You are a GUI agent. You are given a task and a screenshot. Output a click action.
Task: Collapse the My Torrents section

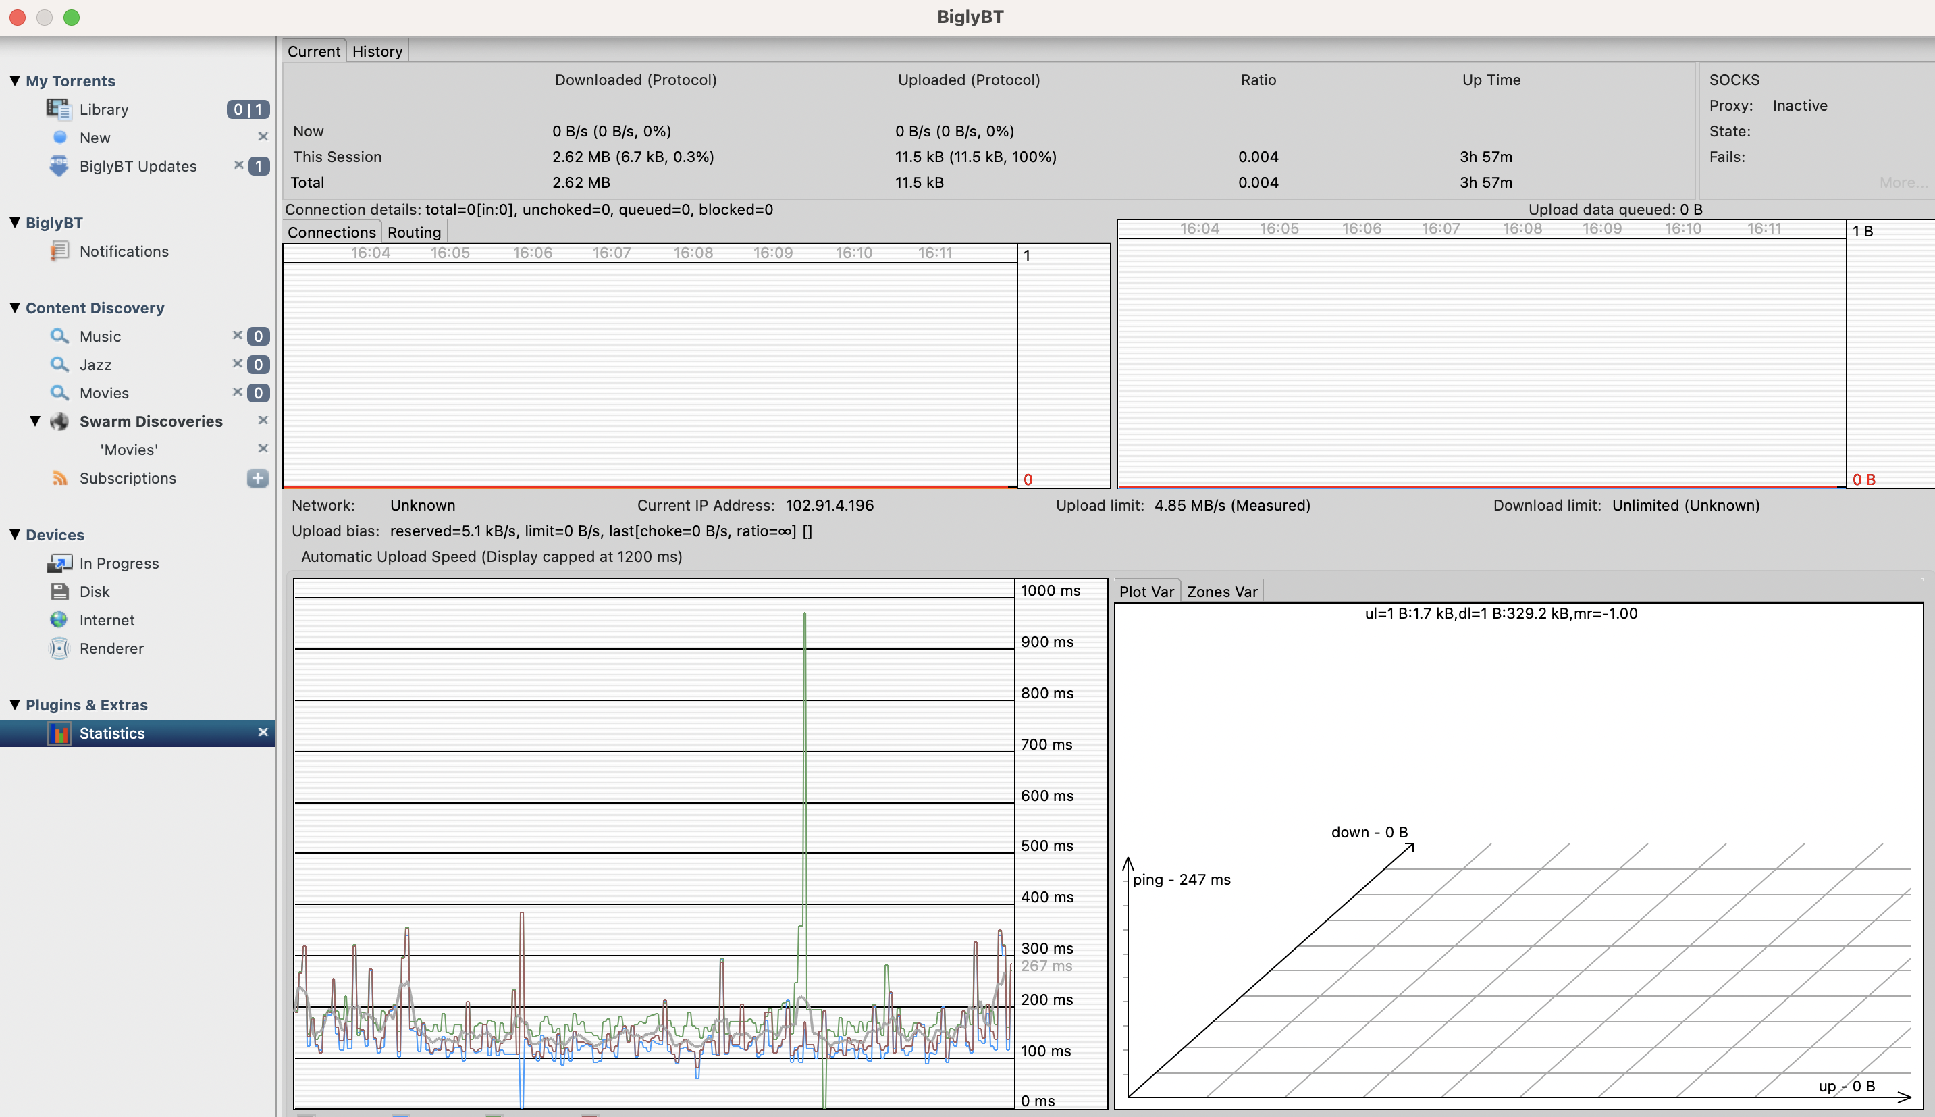(15, 80)
